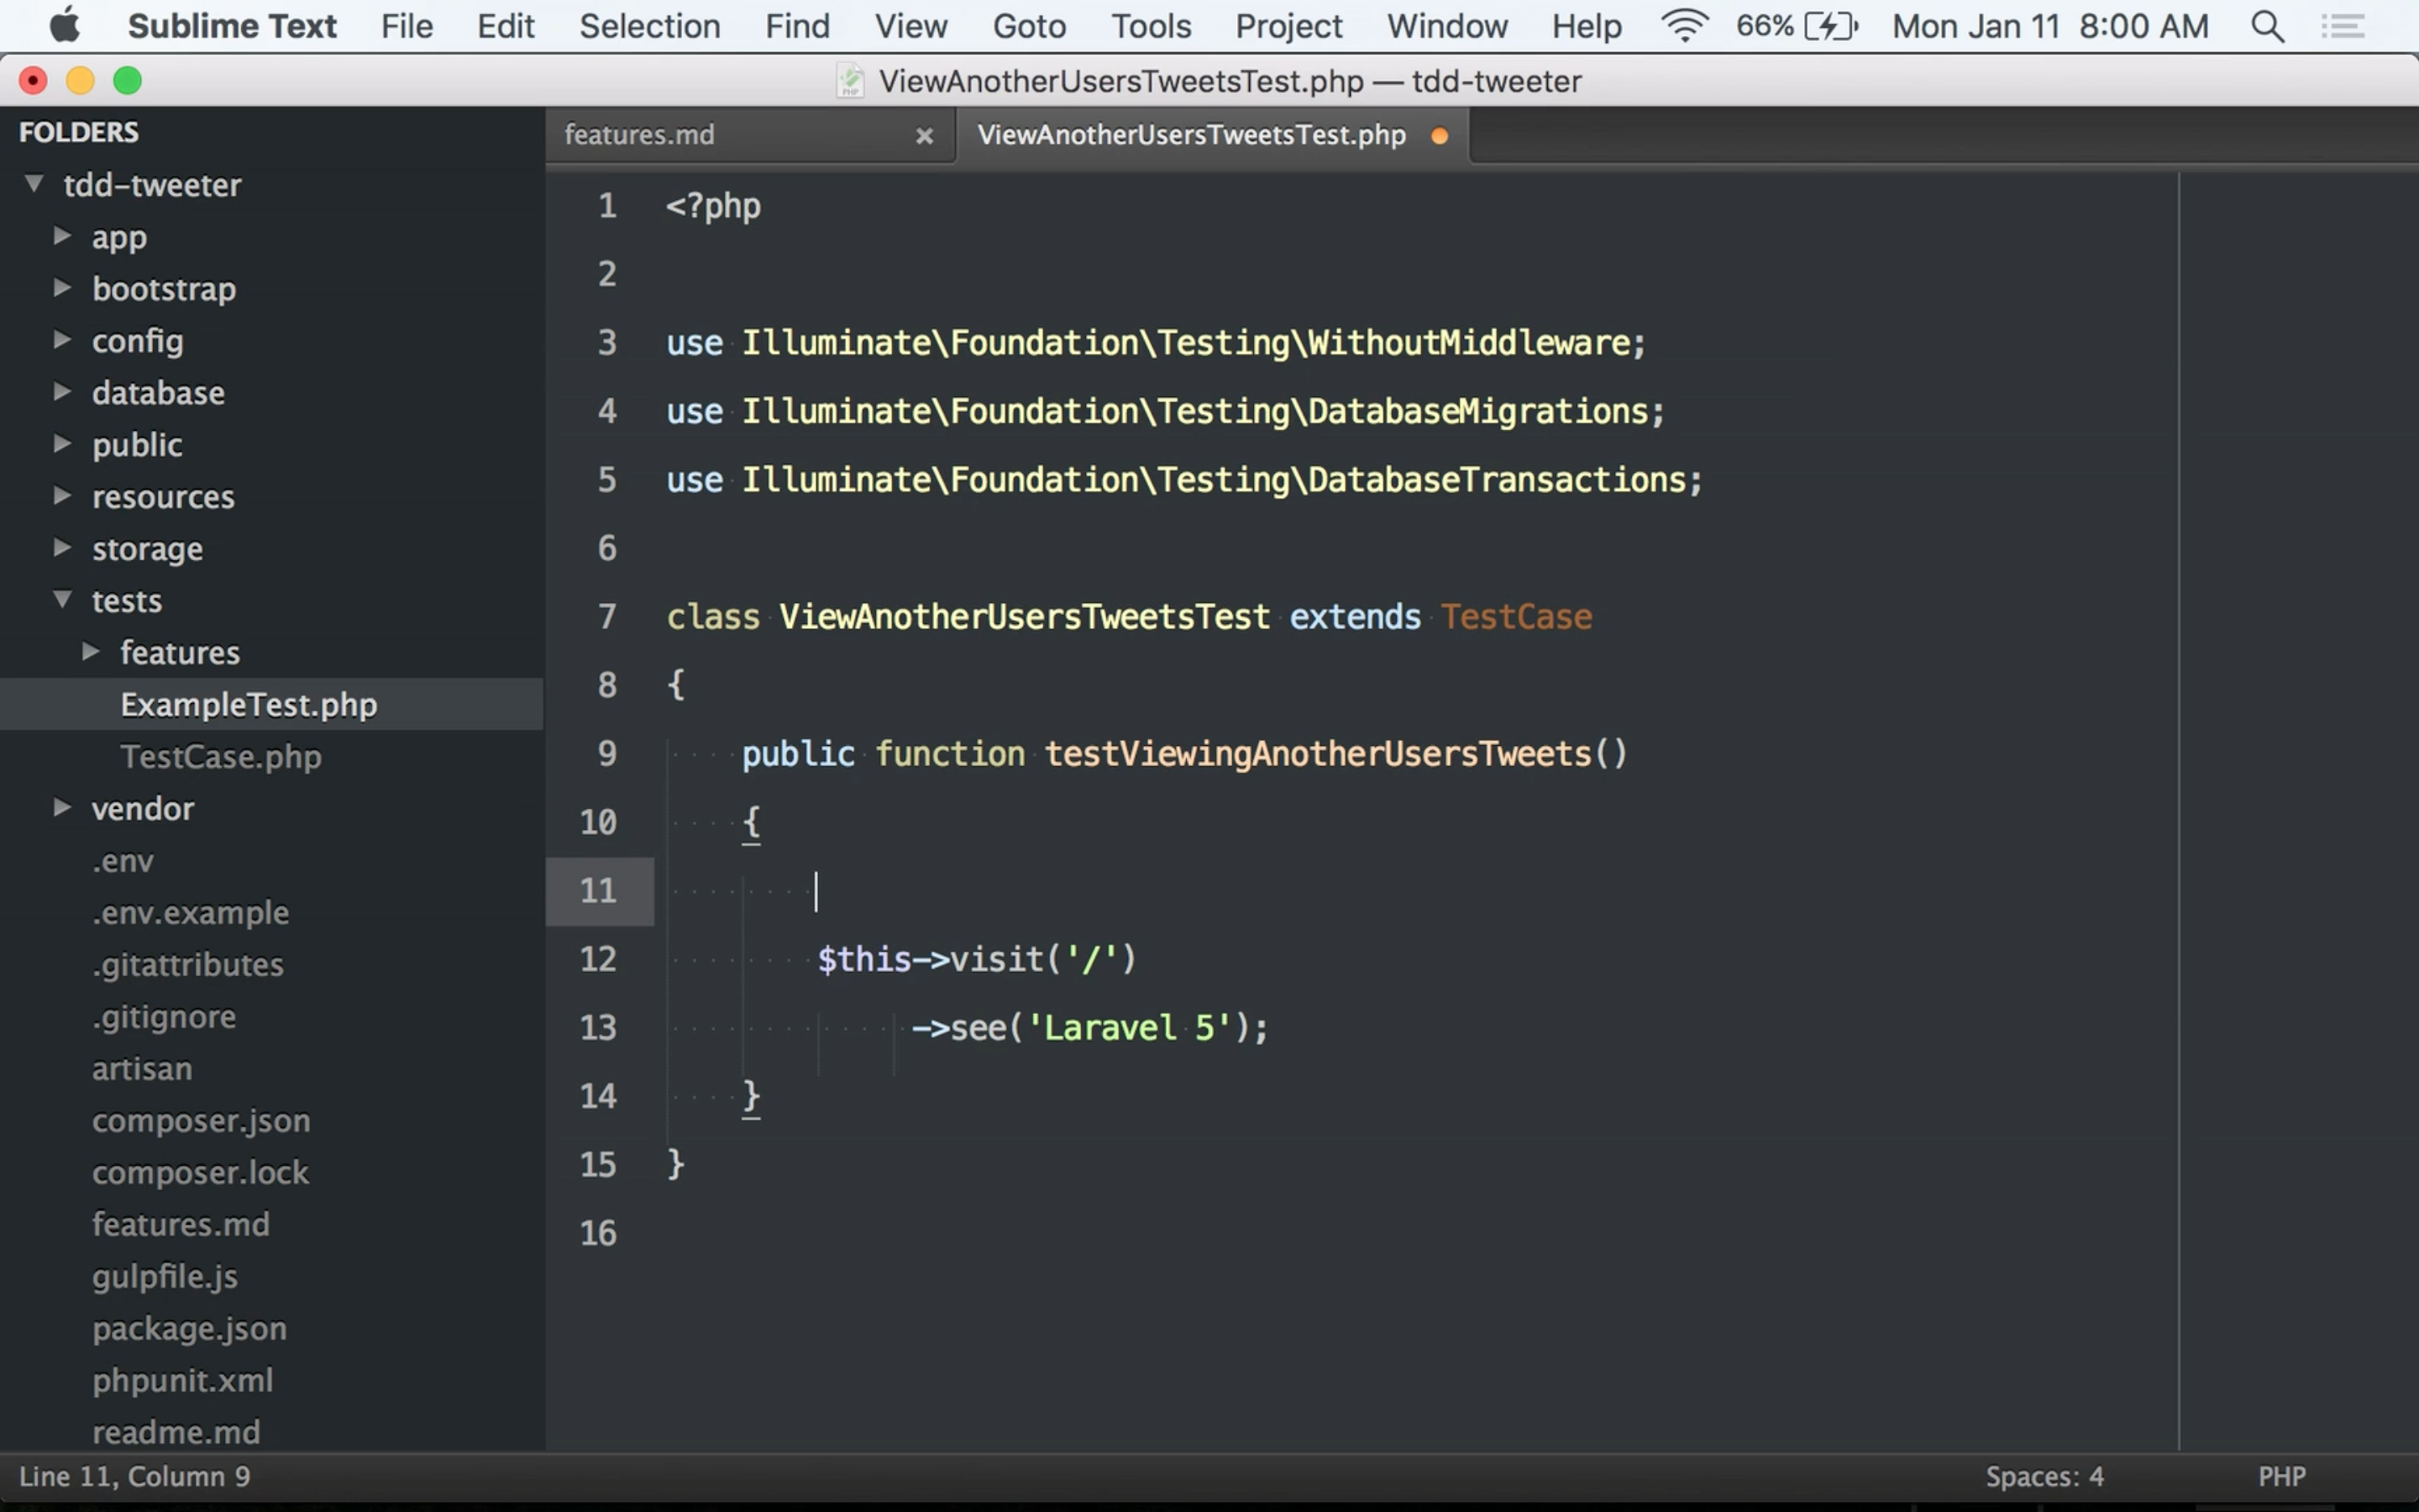Screen dimensions: 2419x1512
Task: Switch to the features.md tab
Action: pos(640,135)
